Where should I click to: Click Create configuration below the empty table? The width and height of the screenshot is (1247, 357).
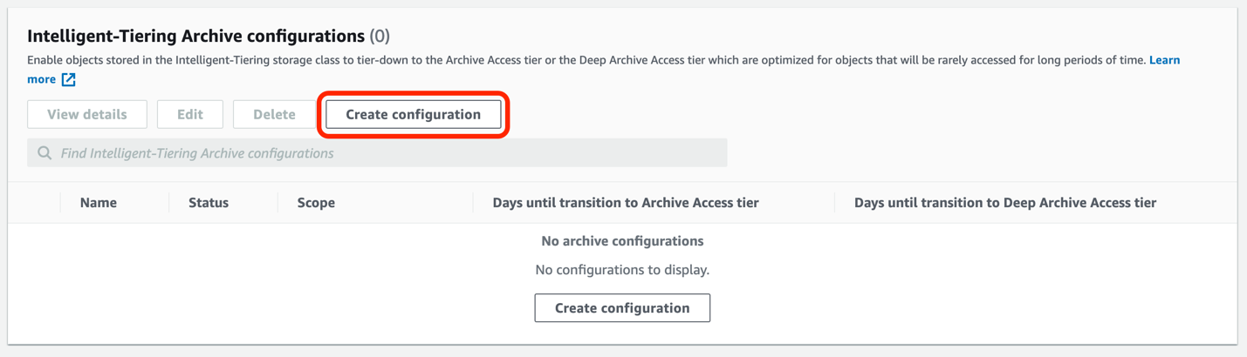point(622,308)
